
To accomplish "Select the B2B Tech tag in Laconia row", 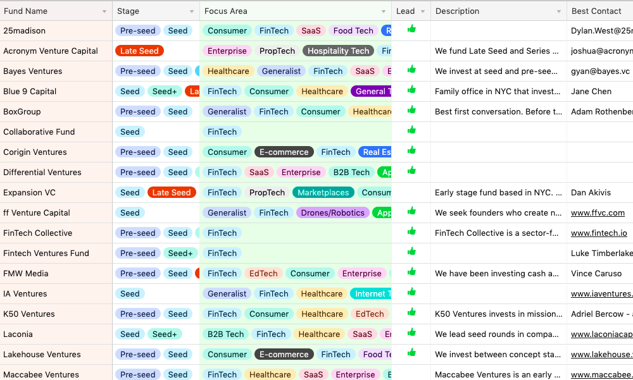I will point(226,334).
